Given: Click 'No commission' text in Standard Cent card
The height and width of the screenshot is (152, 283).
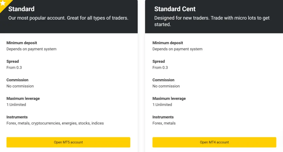Looking at the screenshot, I should click(x=166, y=86).
